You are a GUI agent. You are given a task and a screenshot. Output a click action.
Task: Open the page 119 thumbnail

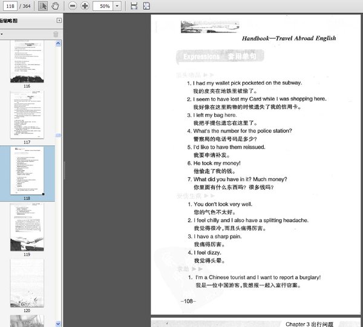pyautogui.click(x=27, y=227)
